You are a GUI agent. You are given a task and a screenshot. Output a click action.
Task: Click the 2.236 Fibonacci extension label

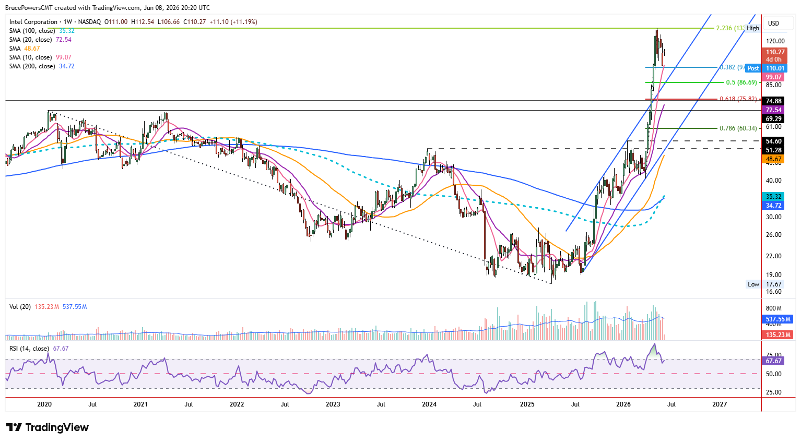(730, 28)
